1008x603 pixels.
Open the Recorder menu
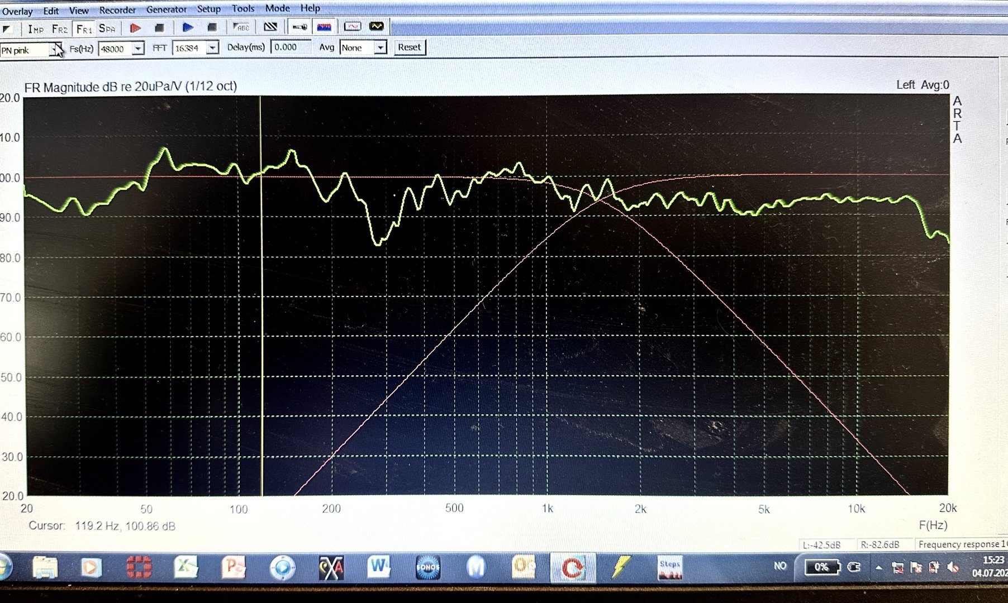117,10
